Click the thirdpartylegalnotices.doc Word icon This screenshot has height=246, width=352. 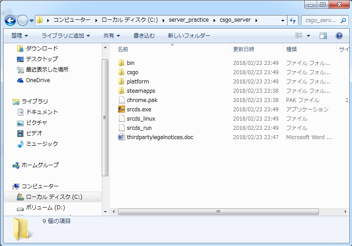[x=122, y=137]
